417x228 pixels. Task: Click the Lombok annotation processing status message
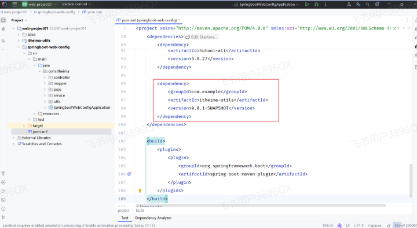point(79,225)
